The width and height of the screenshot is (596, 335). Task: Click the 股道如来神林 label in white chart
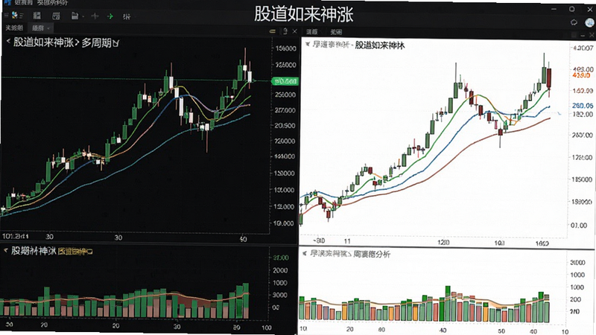(380, 45)
